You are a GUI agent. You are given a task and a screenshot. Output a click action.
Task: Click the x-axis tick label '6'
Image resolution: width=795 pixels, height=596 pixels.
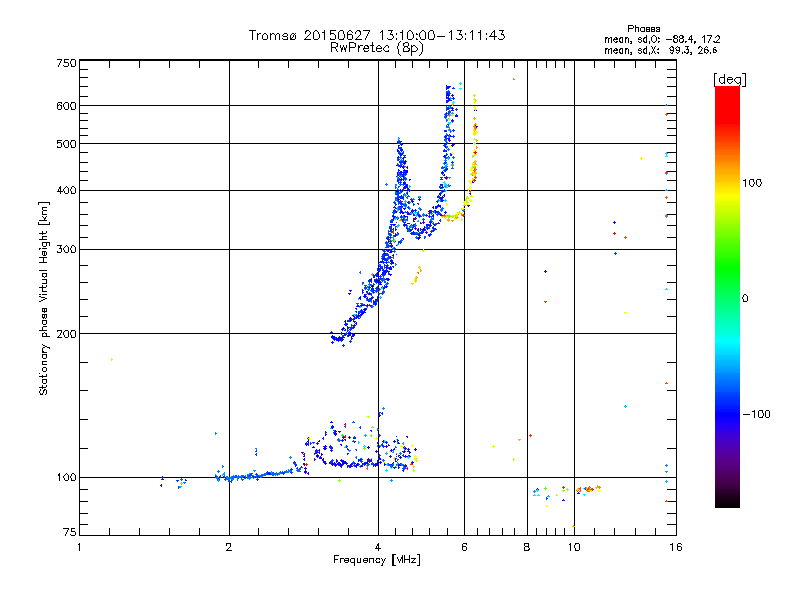pos(464,547)
